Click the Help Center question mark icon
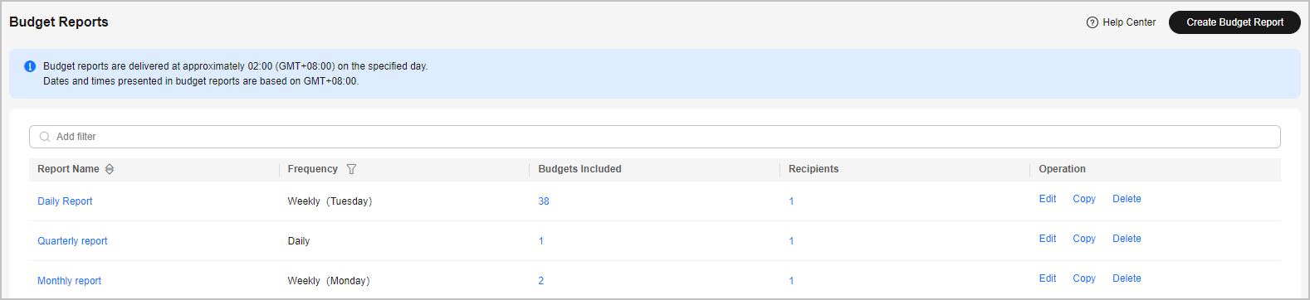Screen dimensions: 1310x300 click(1092, 22)
